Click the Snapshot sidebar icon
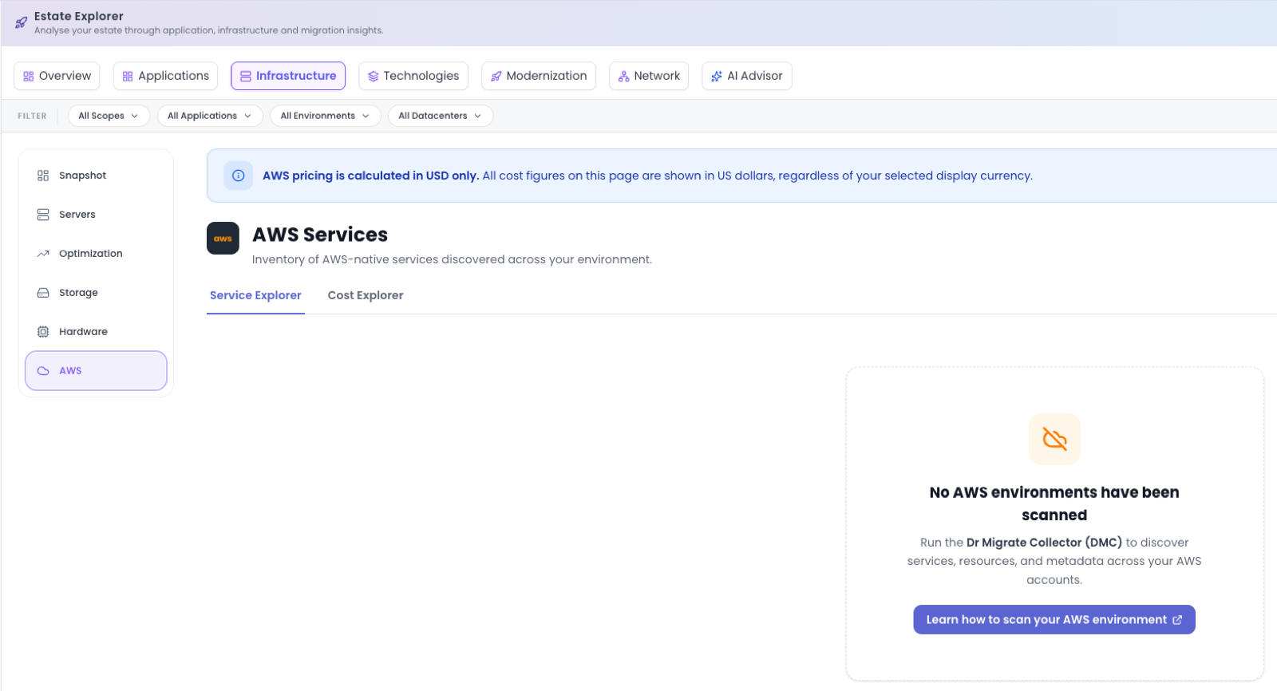1277x691 pixels. (x=43, y=176)
